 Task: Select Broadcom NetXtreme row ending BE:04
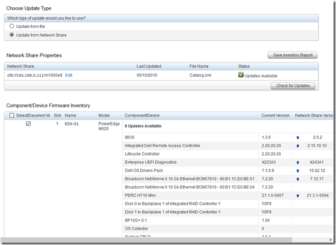point(227,187)
